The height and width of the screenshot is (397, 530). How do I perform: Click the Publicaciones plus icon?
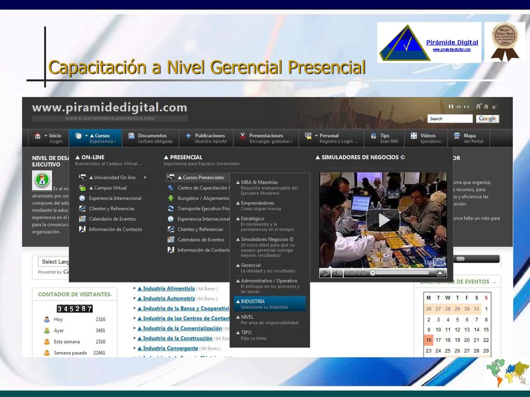click(x=188, y=136)
